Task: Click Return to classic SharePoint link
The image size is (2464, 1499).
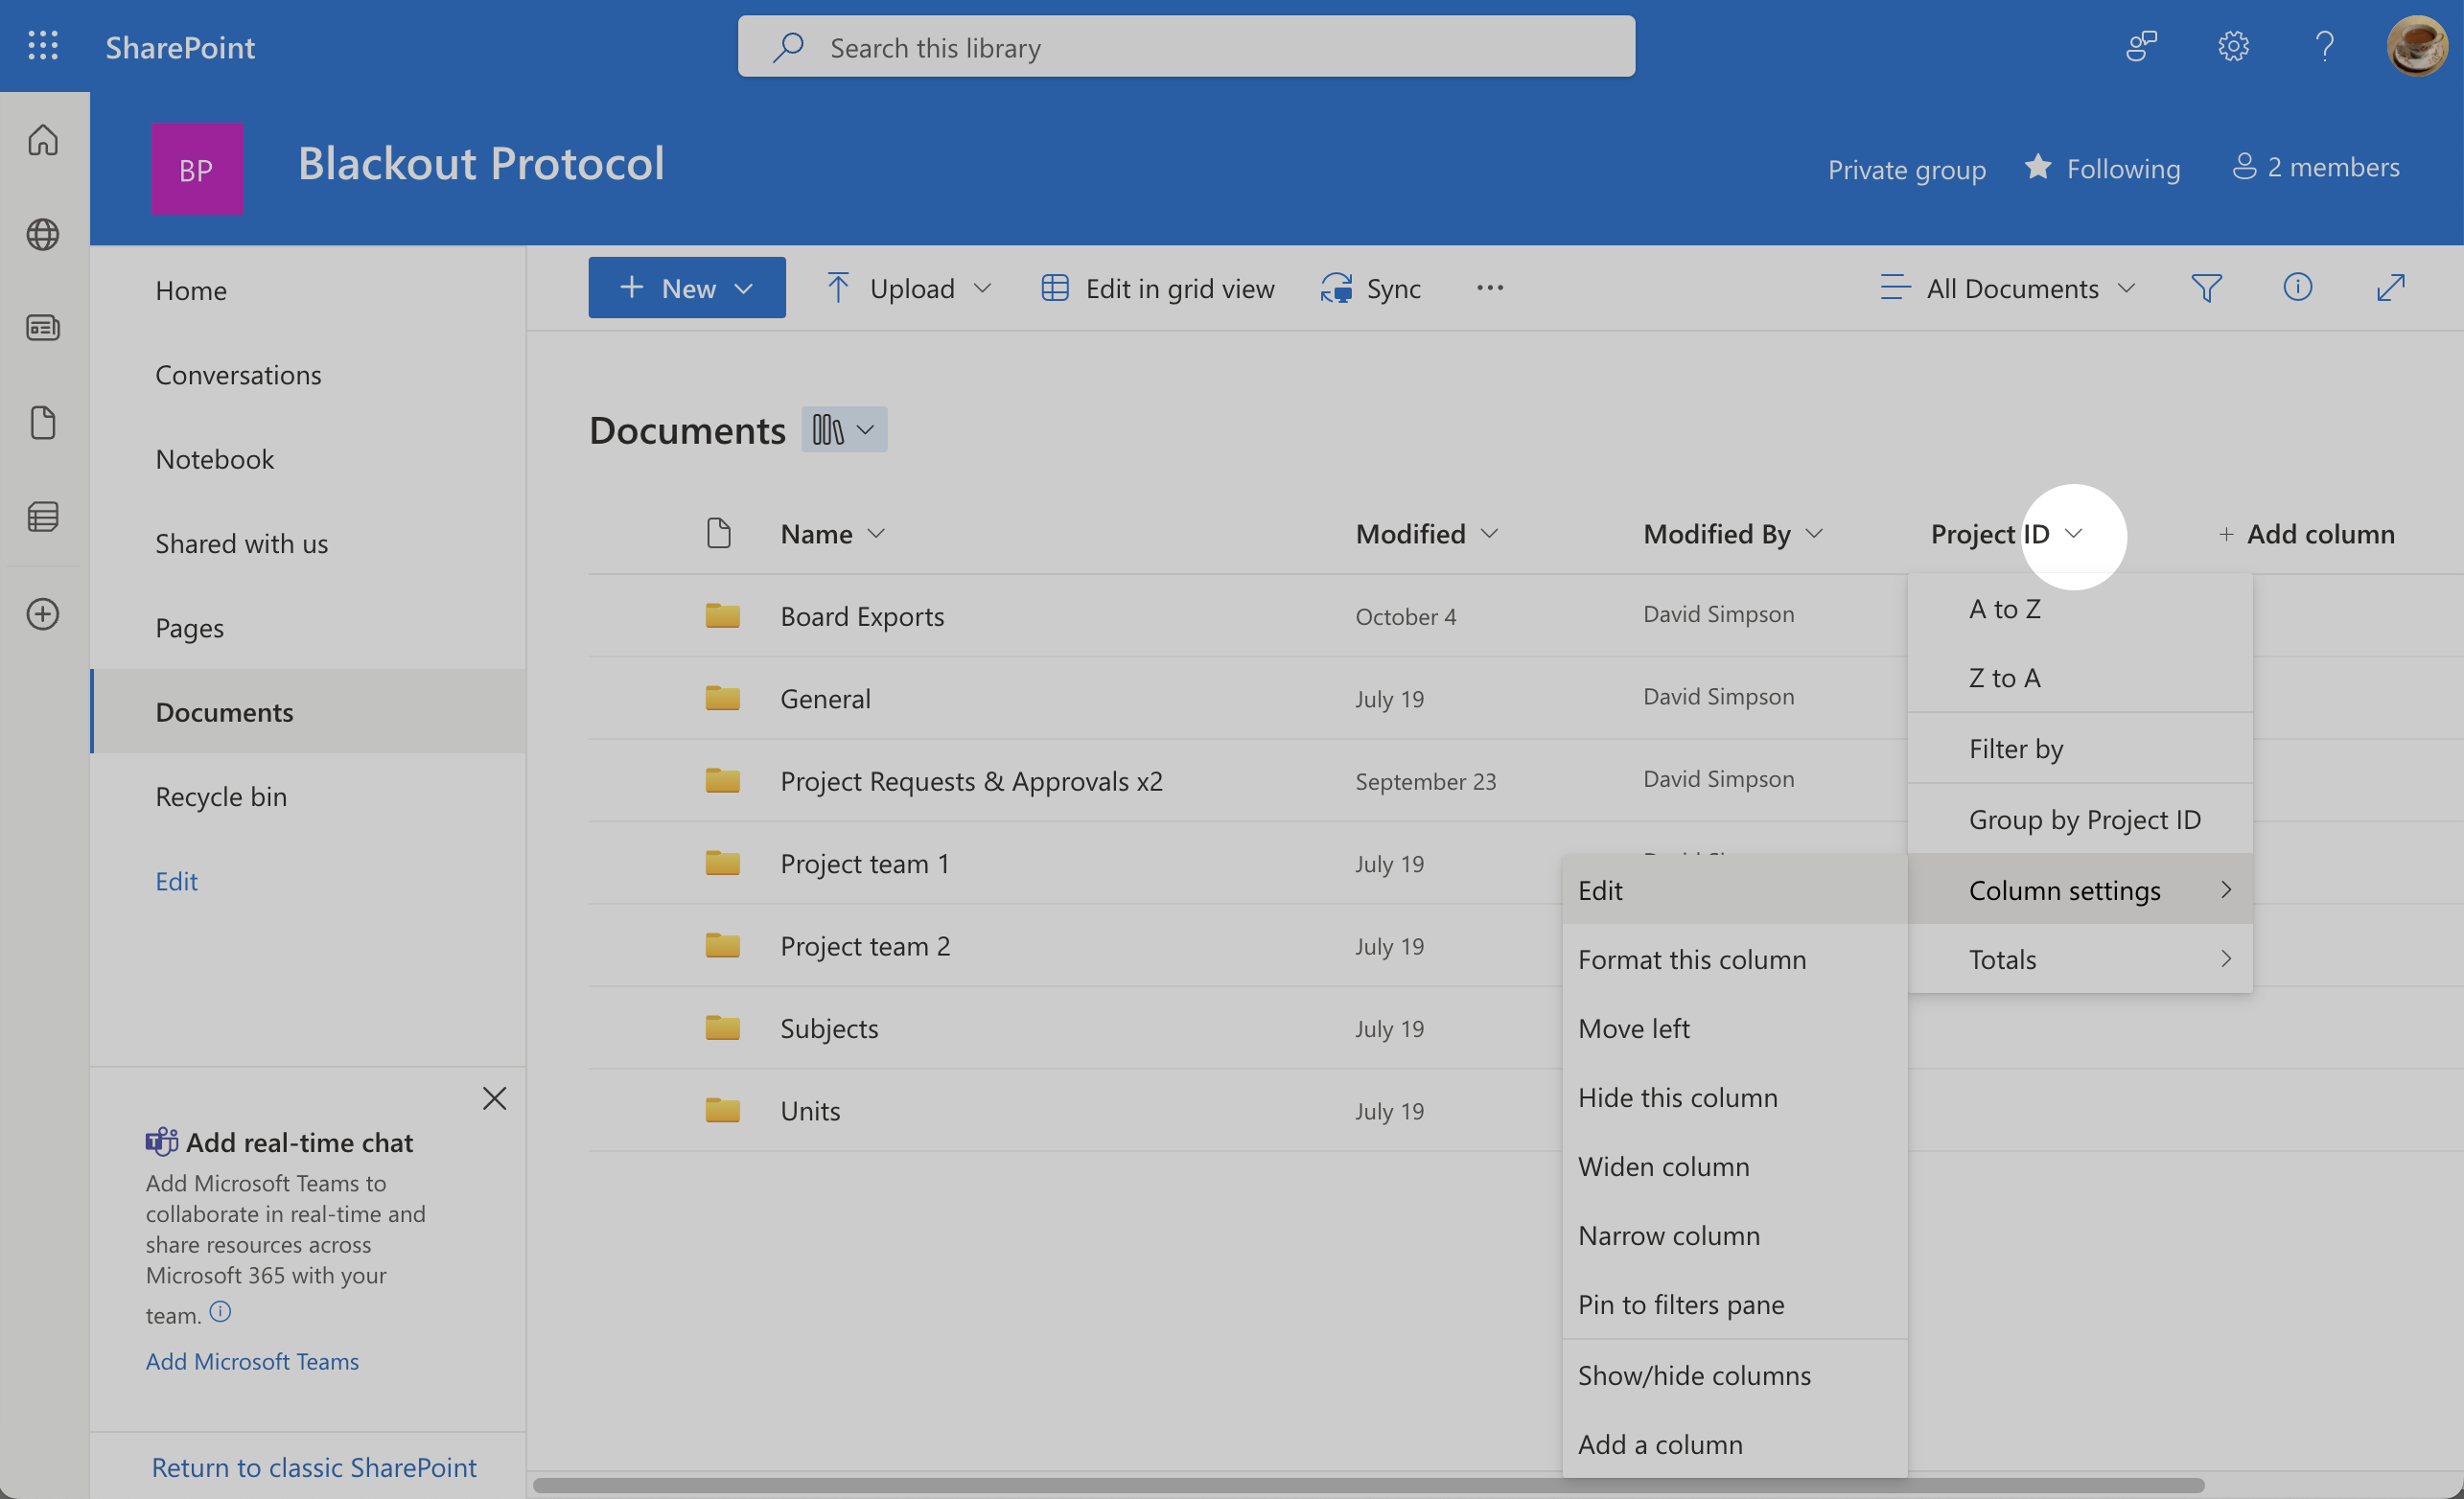Action: [x=314, y=1467]
